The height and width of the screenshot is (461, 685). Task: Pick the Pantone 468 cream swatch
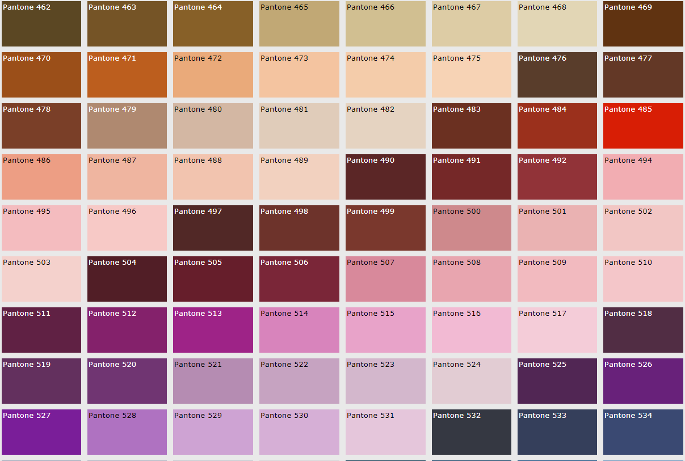[x=557, y=24]
